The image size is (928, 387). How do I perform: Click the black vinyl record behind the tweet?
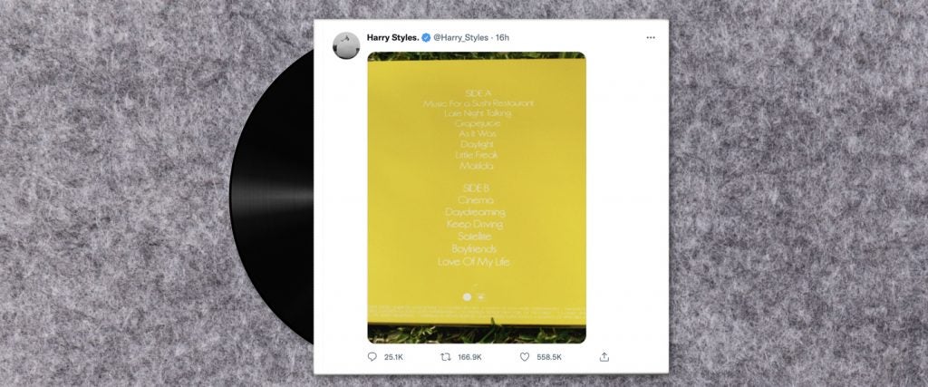pos(272,195)
